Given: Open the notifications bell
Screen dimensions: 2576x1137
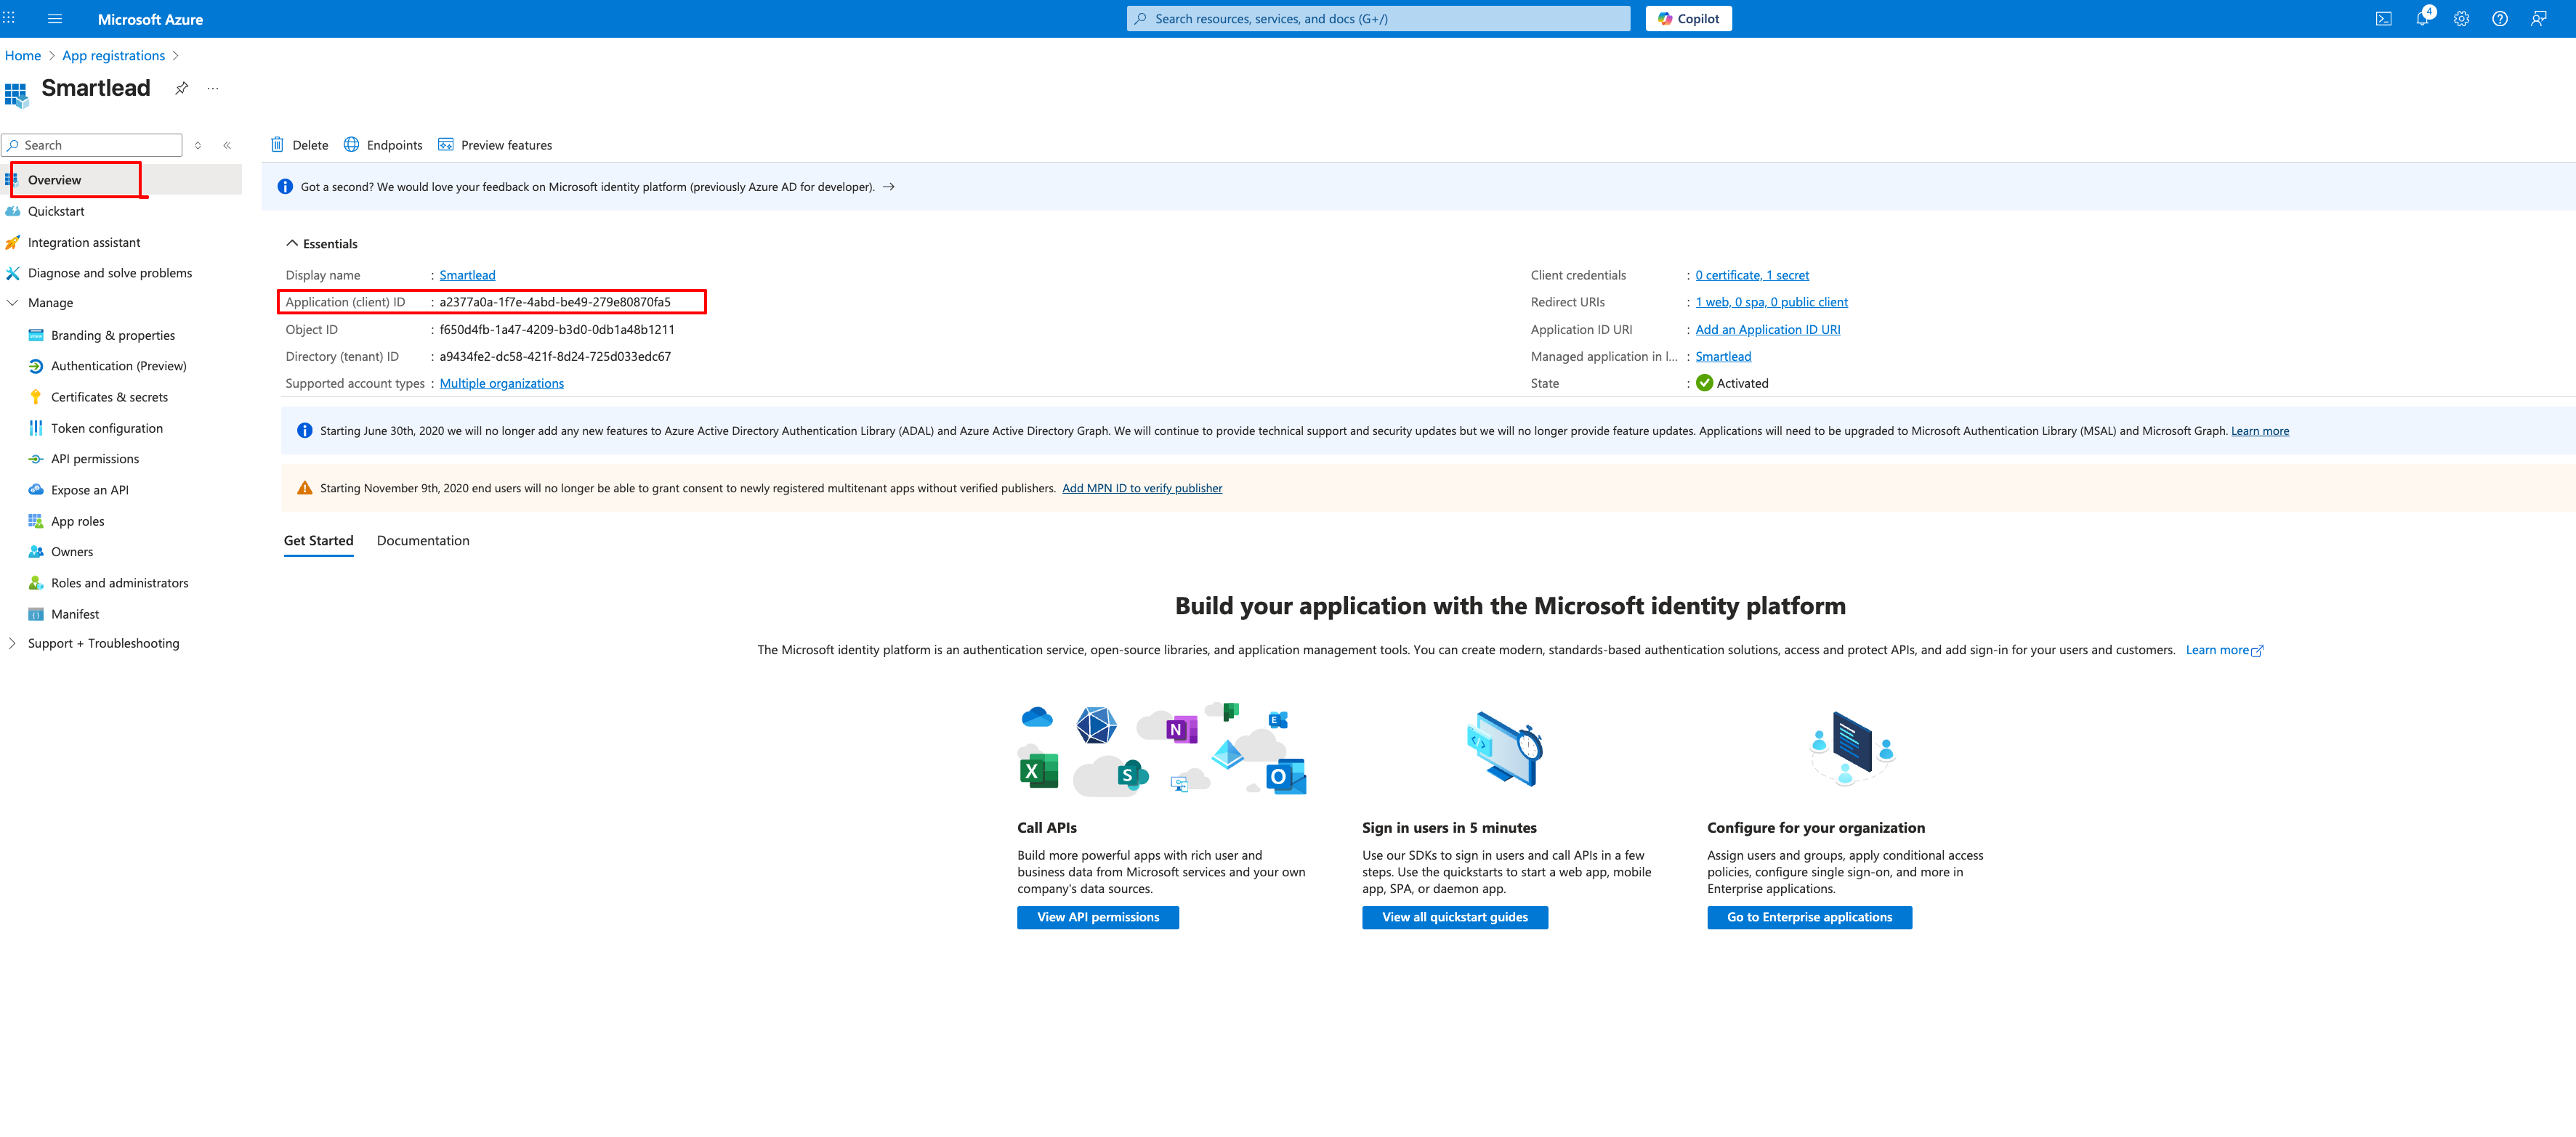Looking at the screenshot, I should [2422, 19].
